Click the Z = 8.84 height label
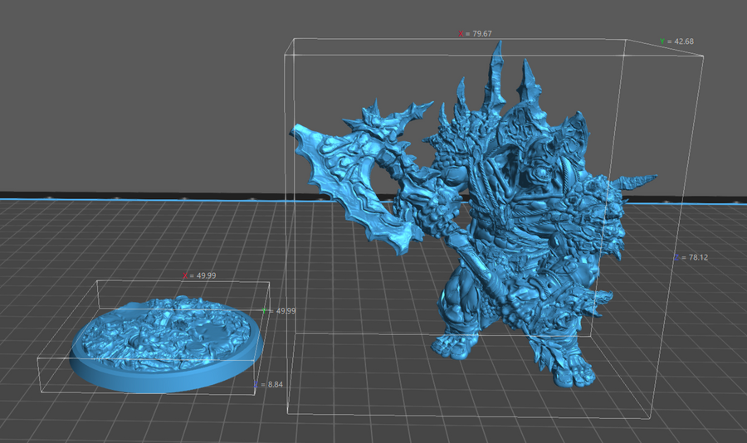Viewport: 747px width, 443px height. click(x=270, y=385)
